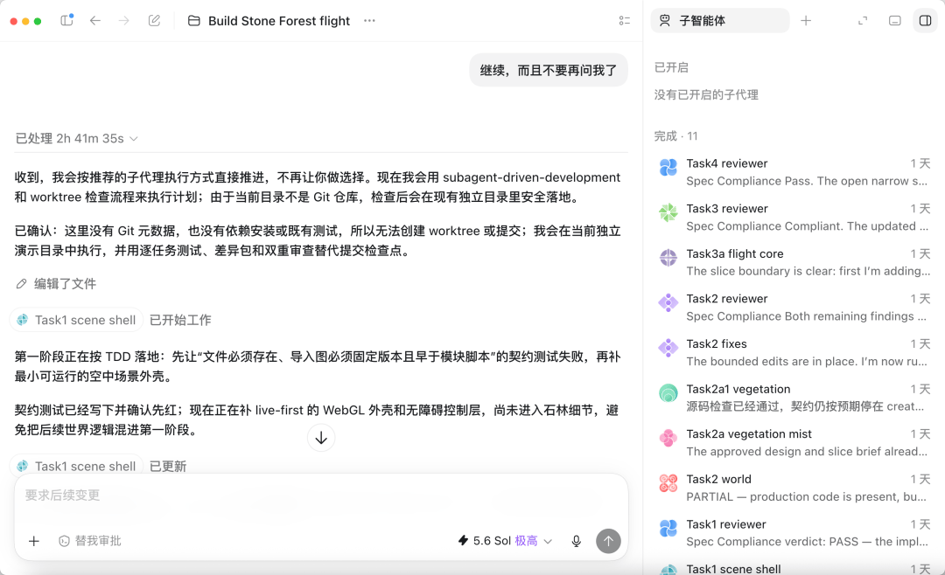Send the message with arrow button
Screen dimensions: 945x575
tap(608, 541)
